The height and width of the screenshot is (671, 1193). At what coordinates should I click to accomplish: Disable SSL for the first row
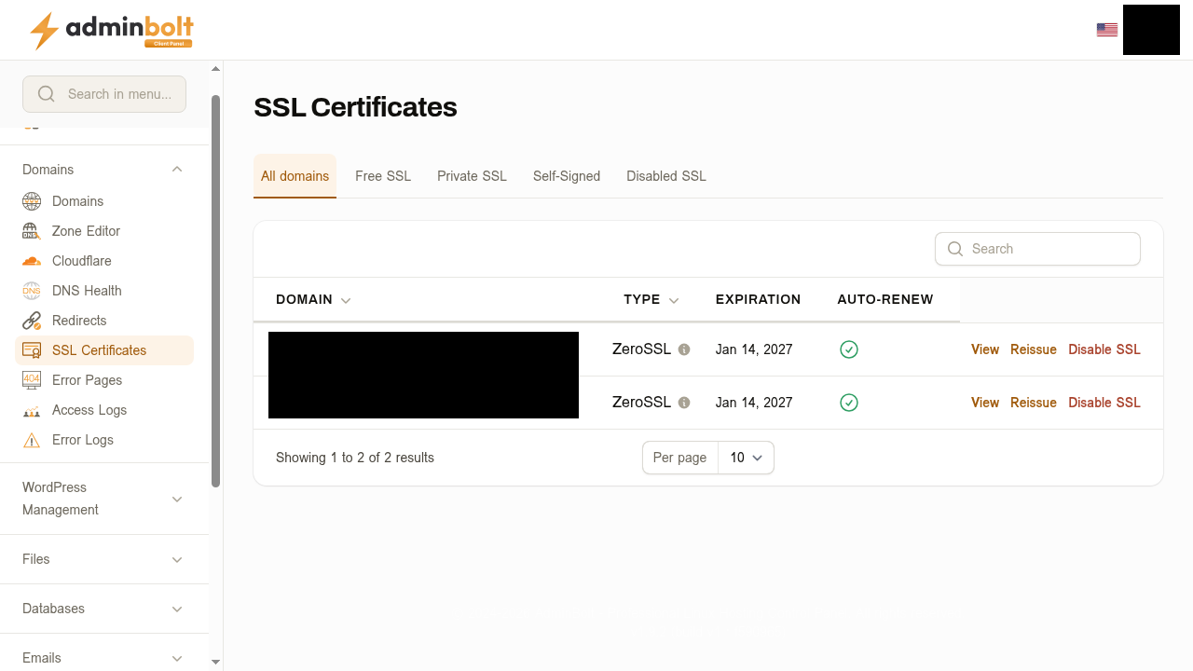click(x=1104, y=349)
